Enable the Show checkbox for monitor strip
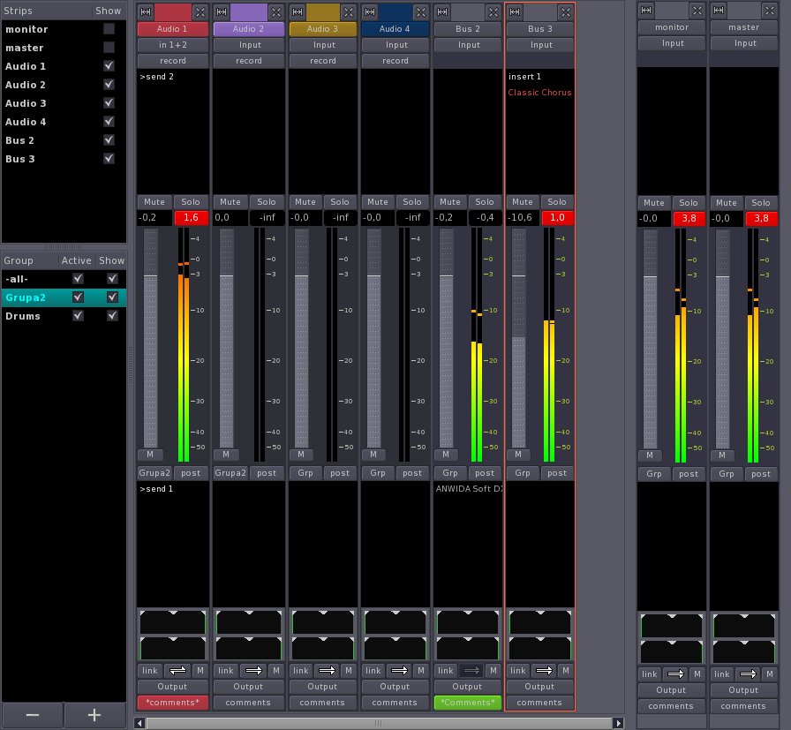Viewport: 791px width, 730px height. [x=109, y=29]
